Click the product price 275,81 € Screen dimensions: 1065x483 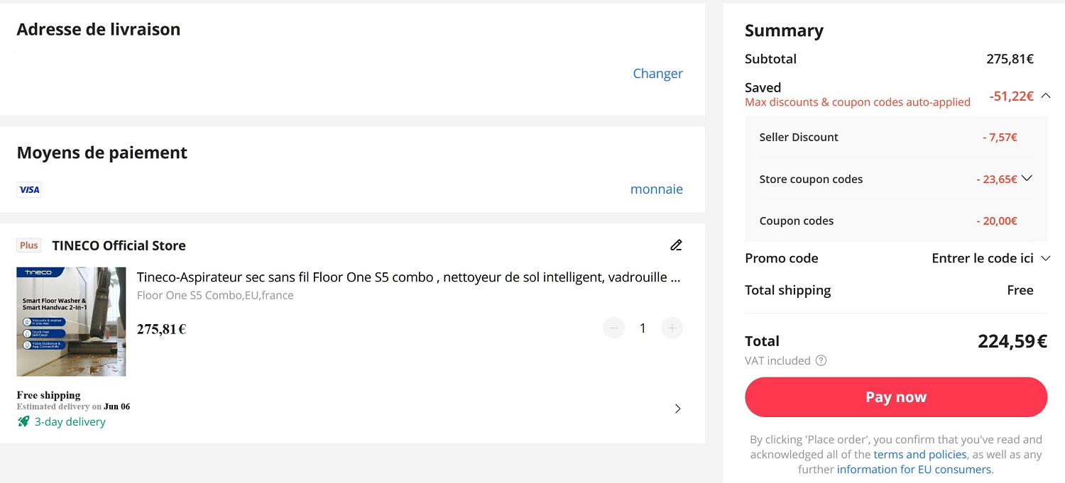[161, 329]
